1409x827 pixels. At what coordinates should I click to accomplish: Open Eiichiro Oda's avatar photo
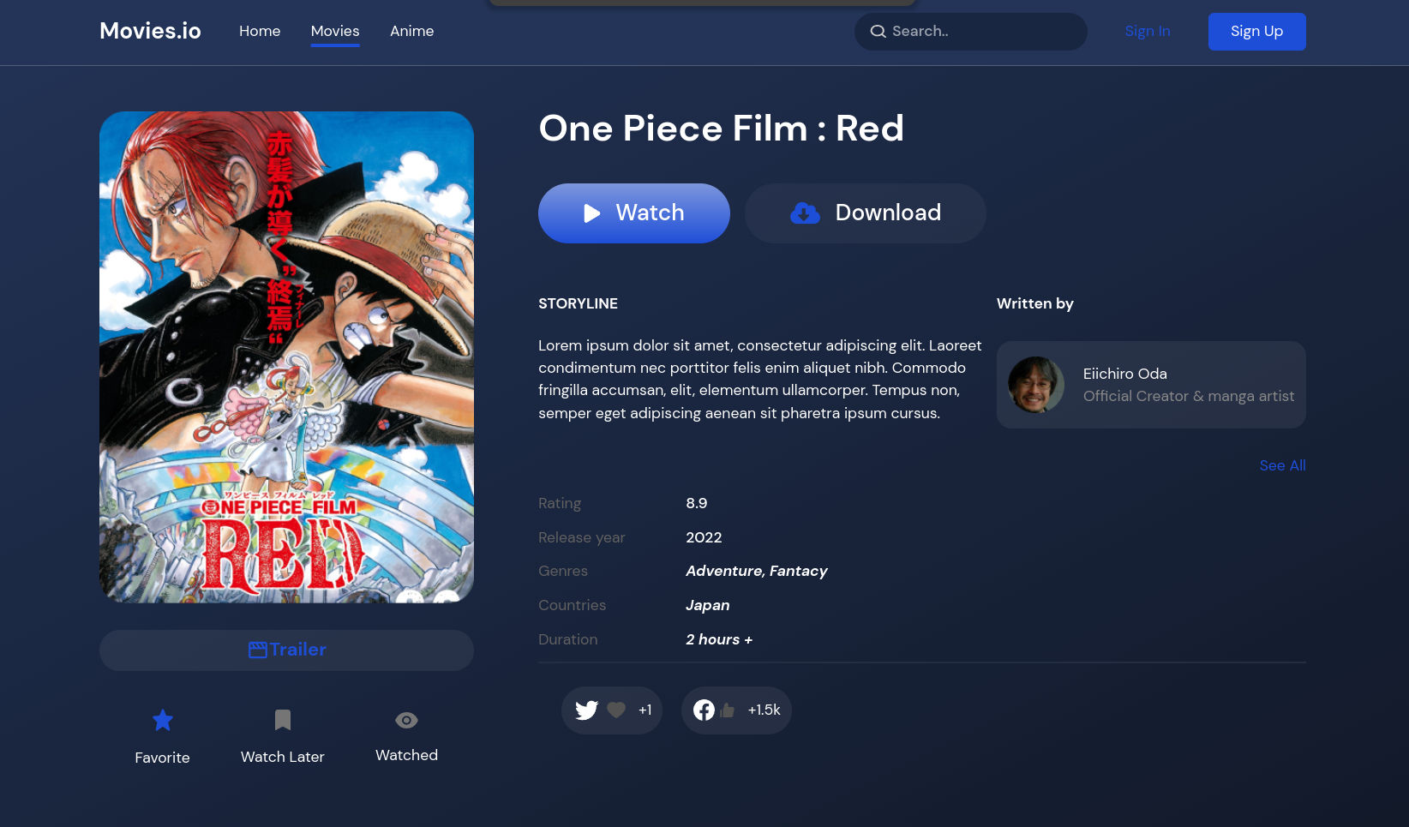pos(1036,385)
